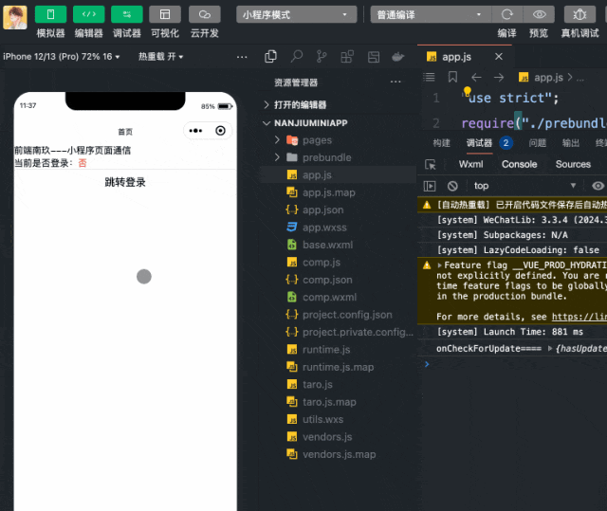This screenshot has width=607, height=511.
Task: Click the 跳转登录 button in simulator
Action: coord(125,182)
